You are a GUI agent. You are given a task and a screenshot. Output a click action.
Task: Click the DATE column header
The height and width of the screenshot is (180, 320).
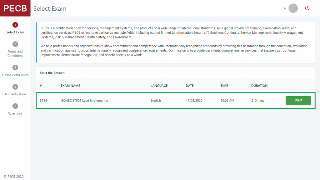coord(190,86)
